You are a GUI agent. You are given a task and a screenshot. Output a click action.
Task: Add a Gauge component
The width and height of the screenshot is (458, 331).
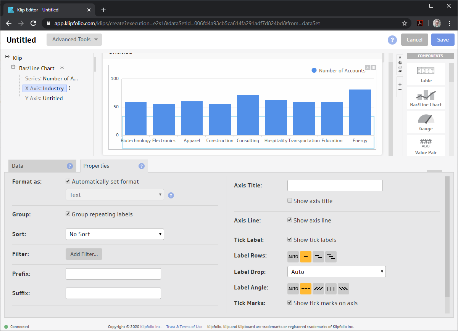[x=426, y=122]
